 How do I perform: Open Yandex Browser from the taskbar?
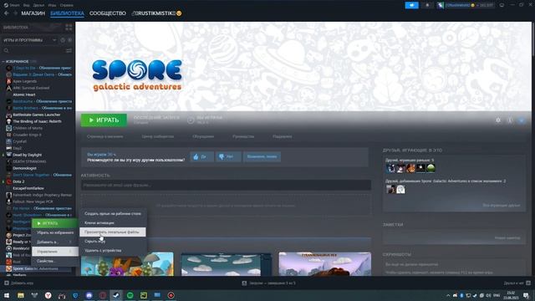(48, 295)
